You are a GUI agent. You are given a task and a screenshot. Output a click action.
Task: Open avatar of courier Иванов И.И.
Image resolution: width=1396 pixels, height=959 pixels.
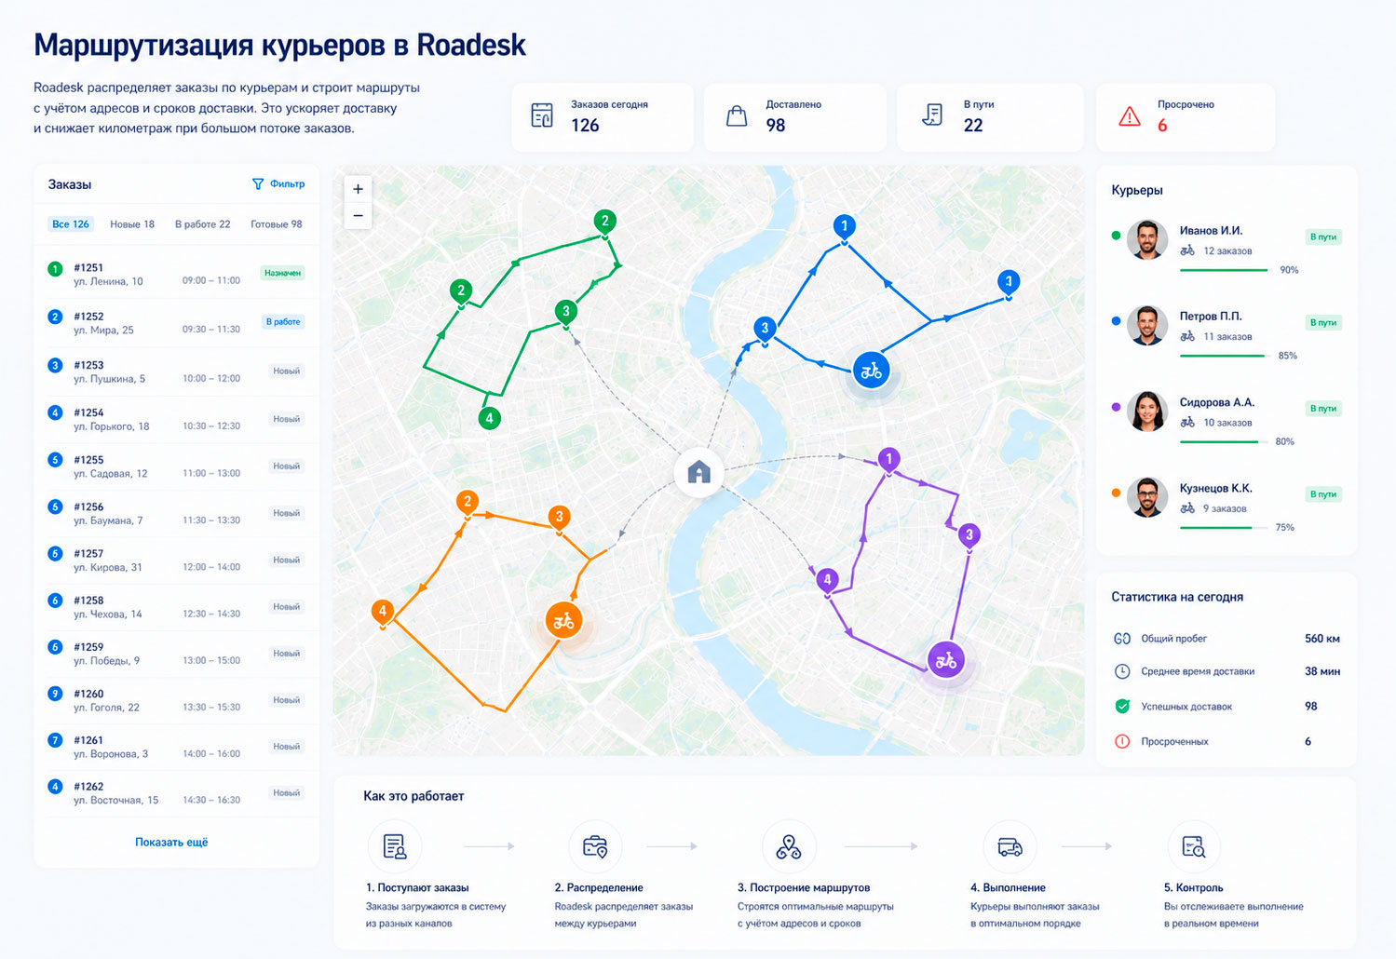pos(1147,239)
